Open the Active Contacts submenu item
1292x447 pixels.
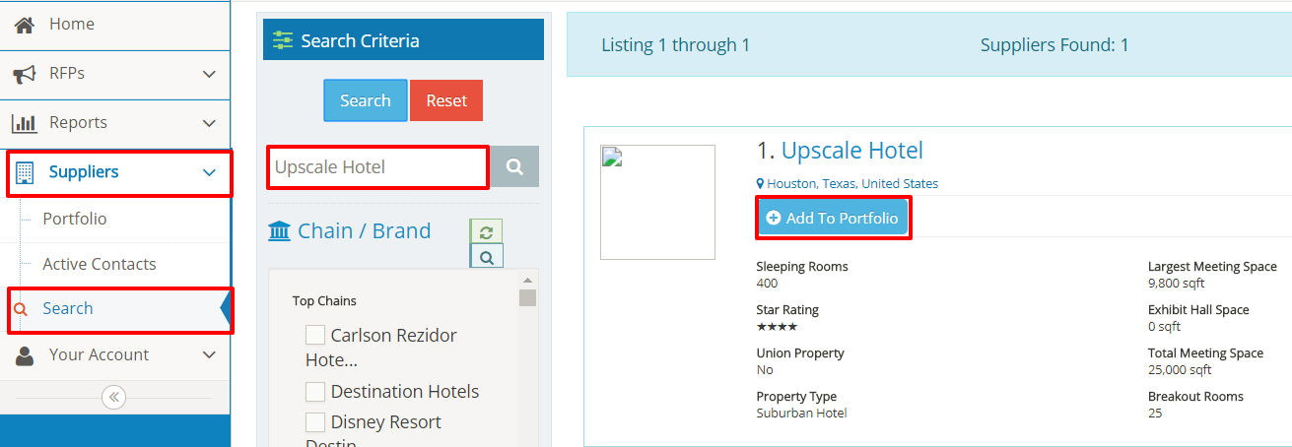[x=100, y=264]
